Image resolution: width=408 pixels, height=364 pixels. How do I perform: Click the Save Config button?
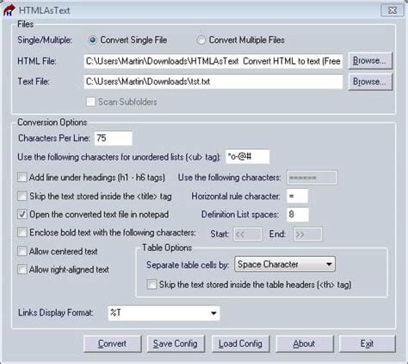(x=176, y=343)
